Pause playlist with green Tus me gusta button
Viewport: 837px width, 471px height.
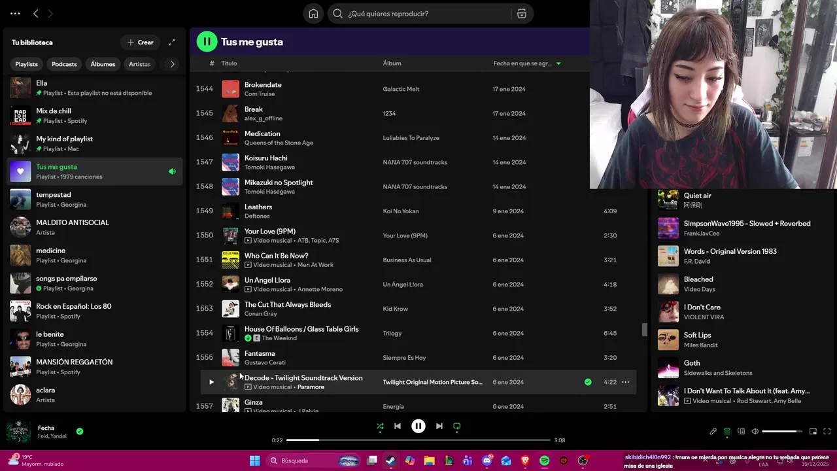tap(207, 42)
